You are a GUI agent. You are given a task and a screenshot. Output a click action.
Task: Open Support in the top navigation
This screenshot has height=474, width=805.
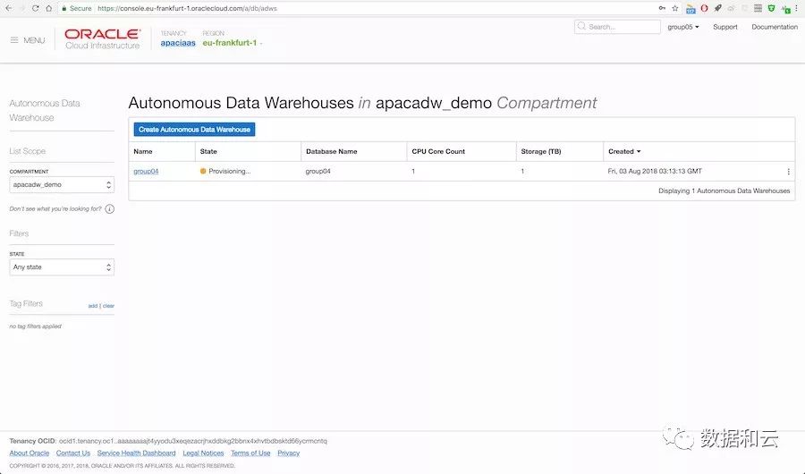click(x=725, y=27)
